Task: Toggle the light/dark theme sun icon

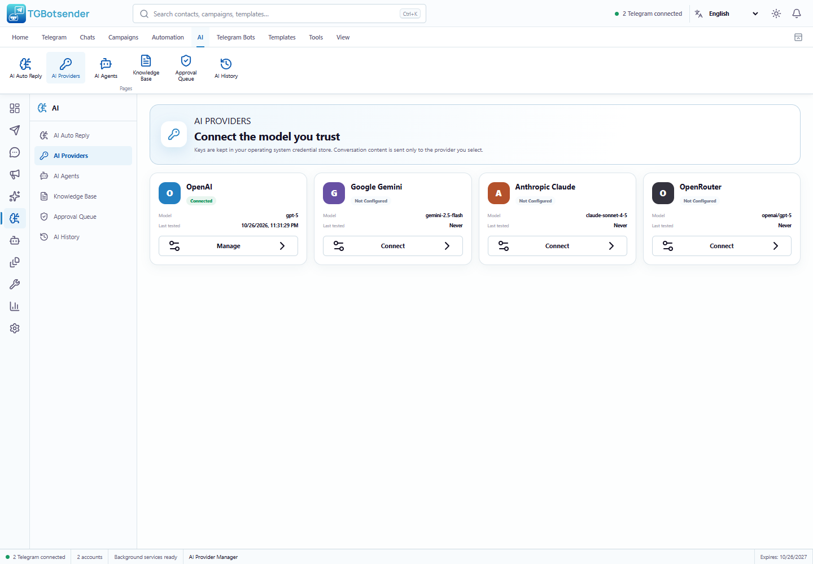Action: point(776,14)
